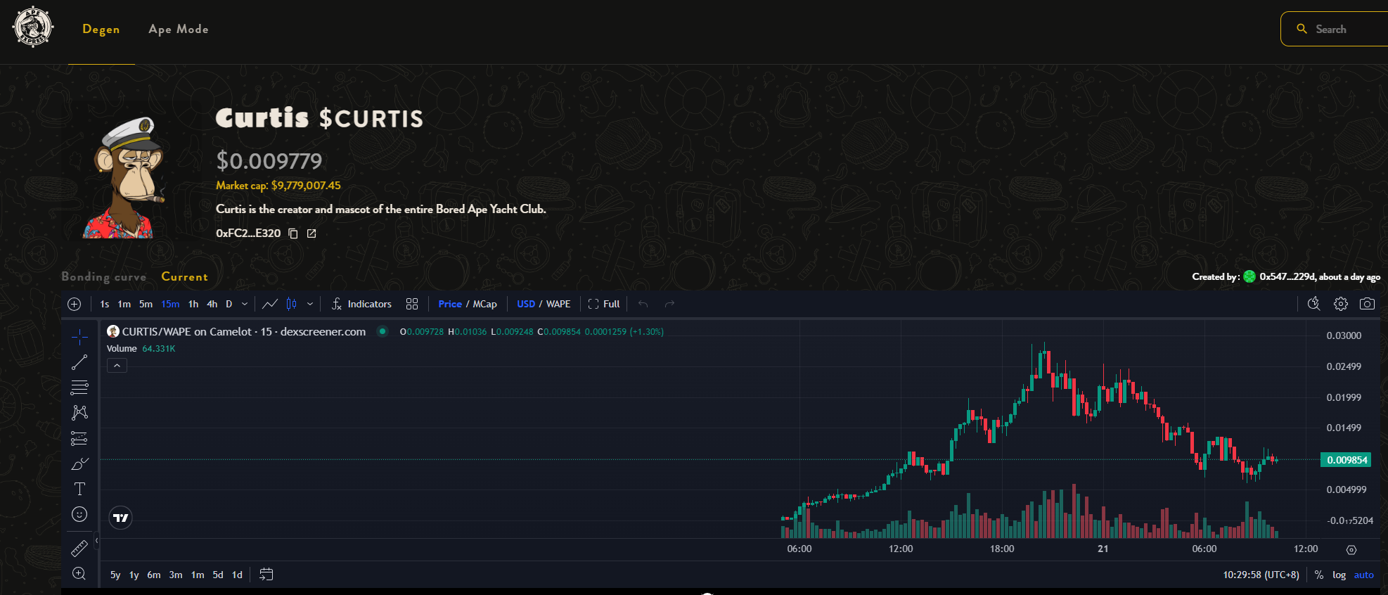
Task: Open the chart style dropdown chevron
Action: point(309,304)
